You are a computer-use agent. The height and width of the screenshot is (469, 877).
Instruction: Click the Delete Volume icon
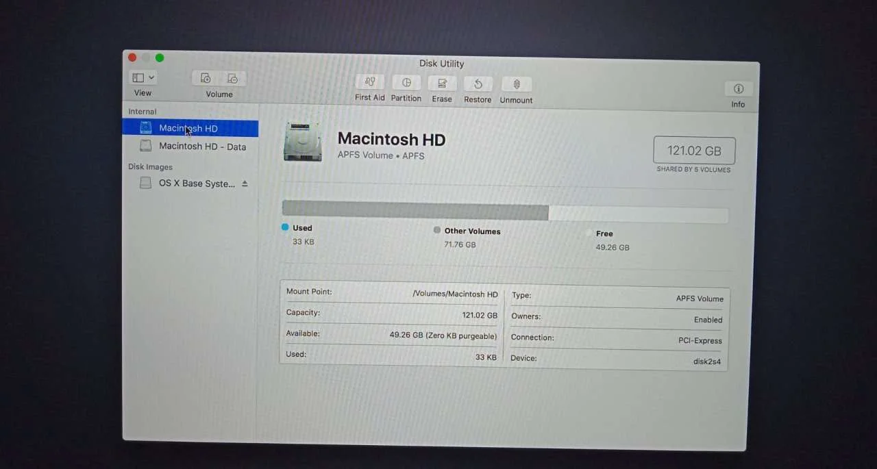pyautogui.click(x=232, y=78)
